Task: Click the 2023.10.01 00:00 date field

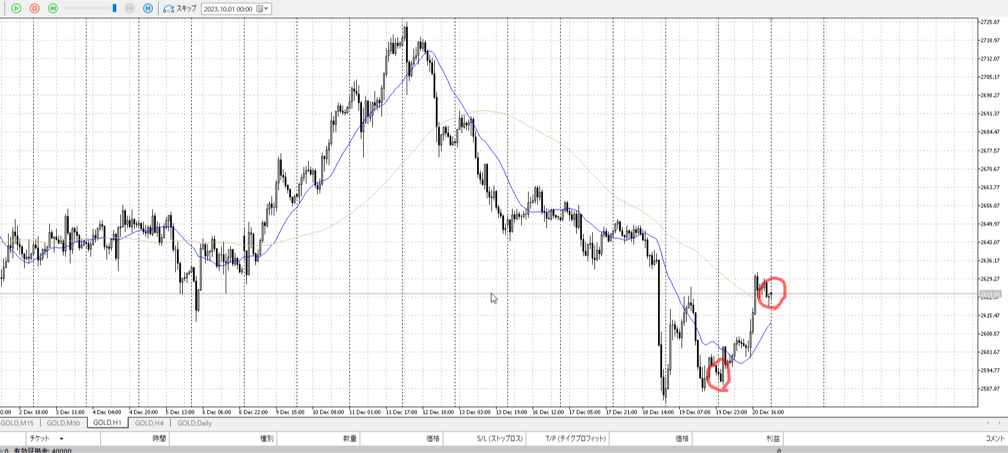Action: pos(228,9)
